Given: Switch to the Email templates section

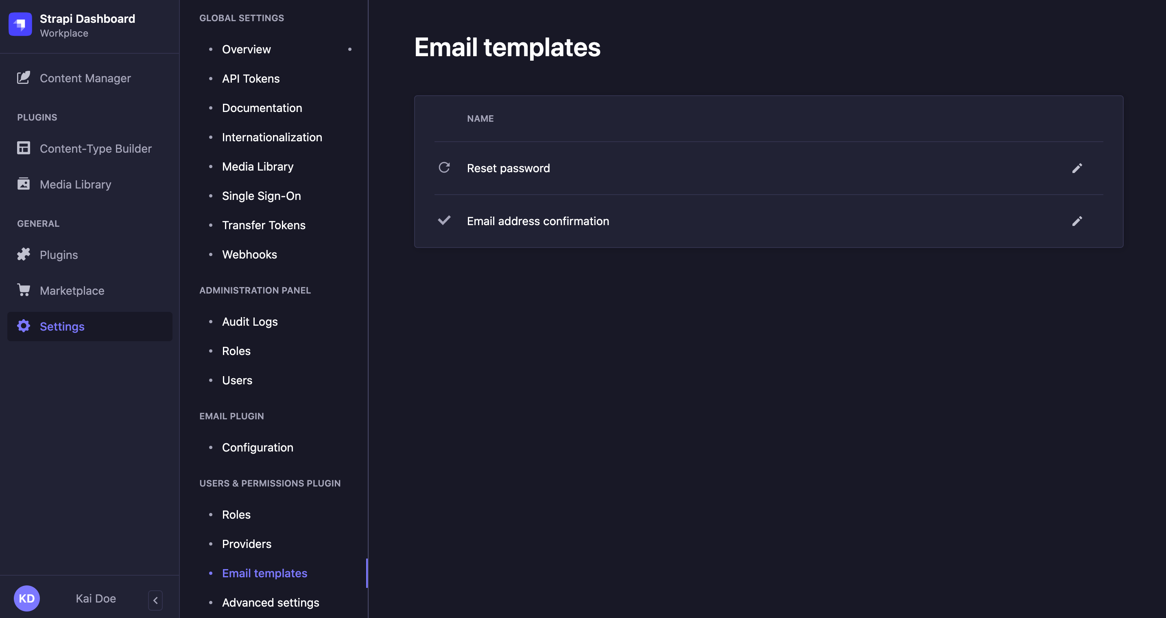Looking at the screenshot, I should click(x=264, y=573).
